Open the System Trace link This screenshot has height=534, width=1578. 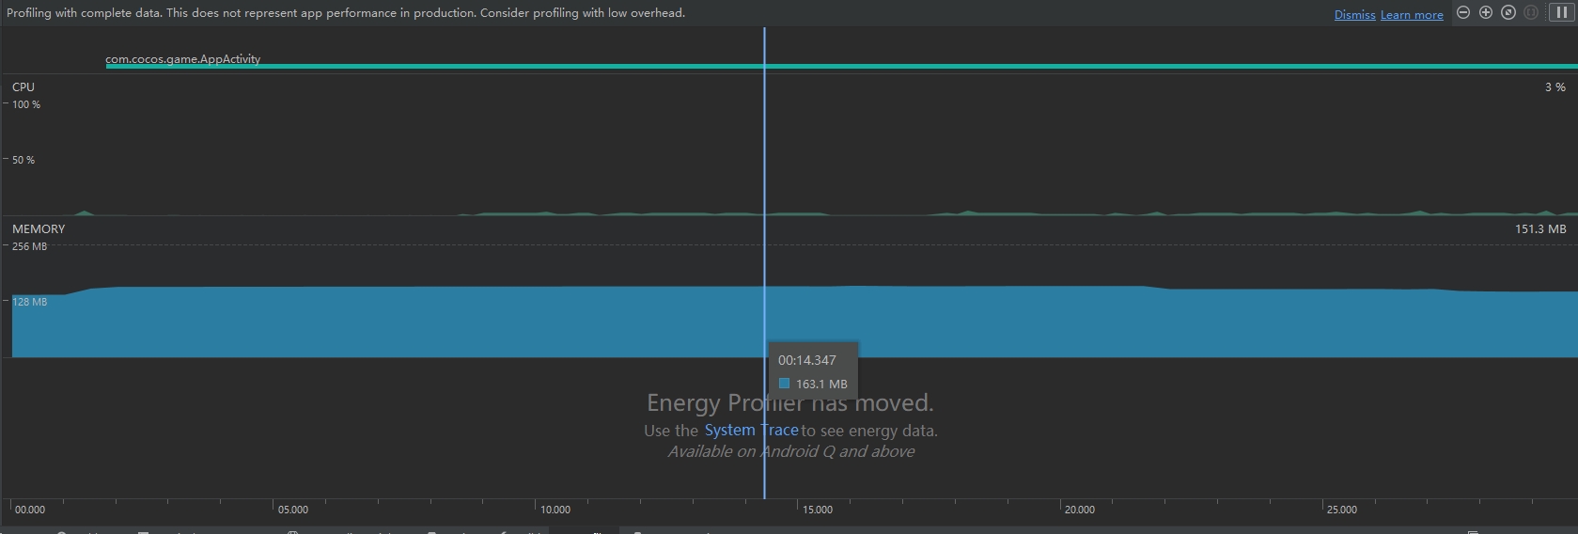(751, 430)
